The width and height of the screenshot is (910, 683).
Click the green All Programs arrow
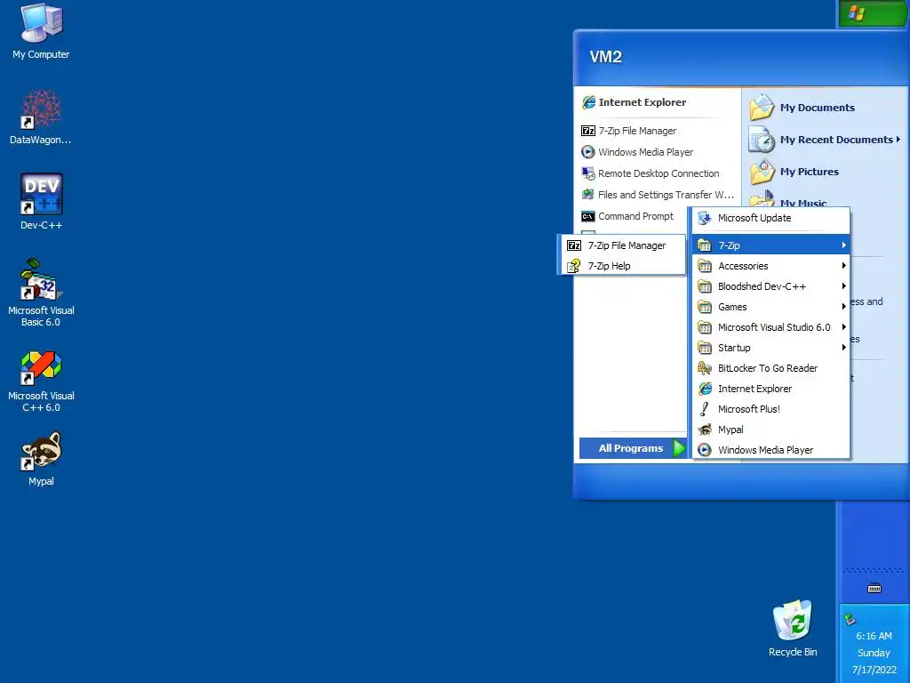[x=679, y=448]
